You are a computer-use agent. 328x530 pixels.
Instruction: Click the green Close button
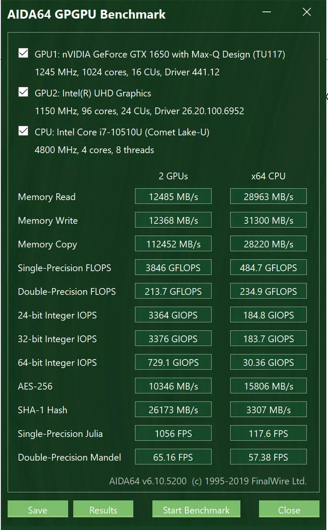tap(289, 510)
